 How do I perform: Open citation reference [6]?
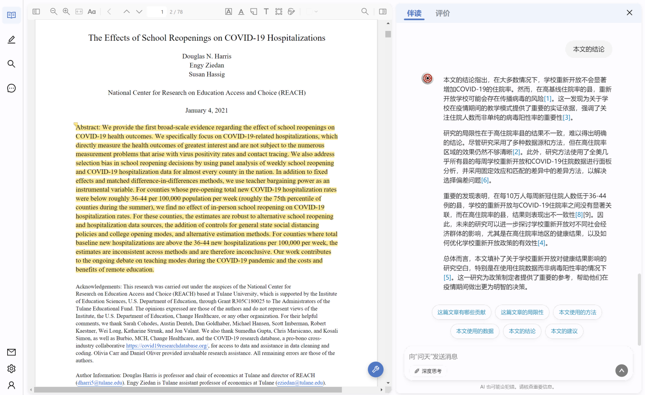click(x=485, y=180)
